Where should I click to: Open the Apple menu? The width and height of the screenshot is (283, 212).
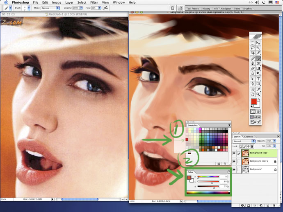click(6, 2)
